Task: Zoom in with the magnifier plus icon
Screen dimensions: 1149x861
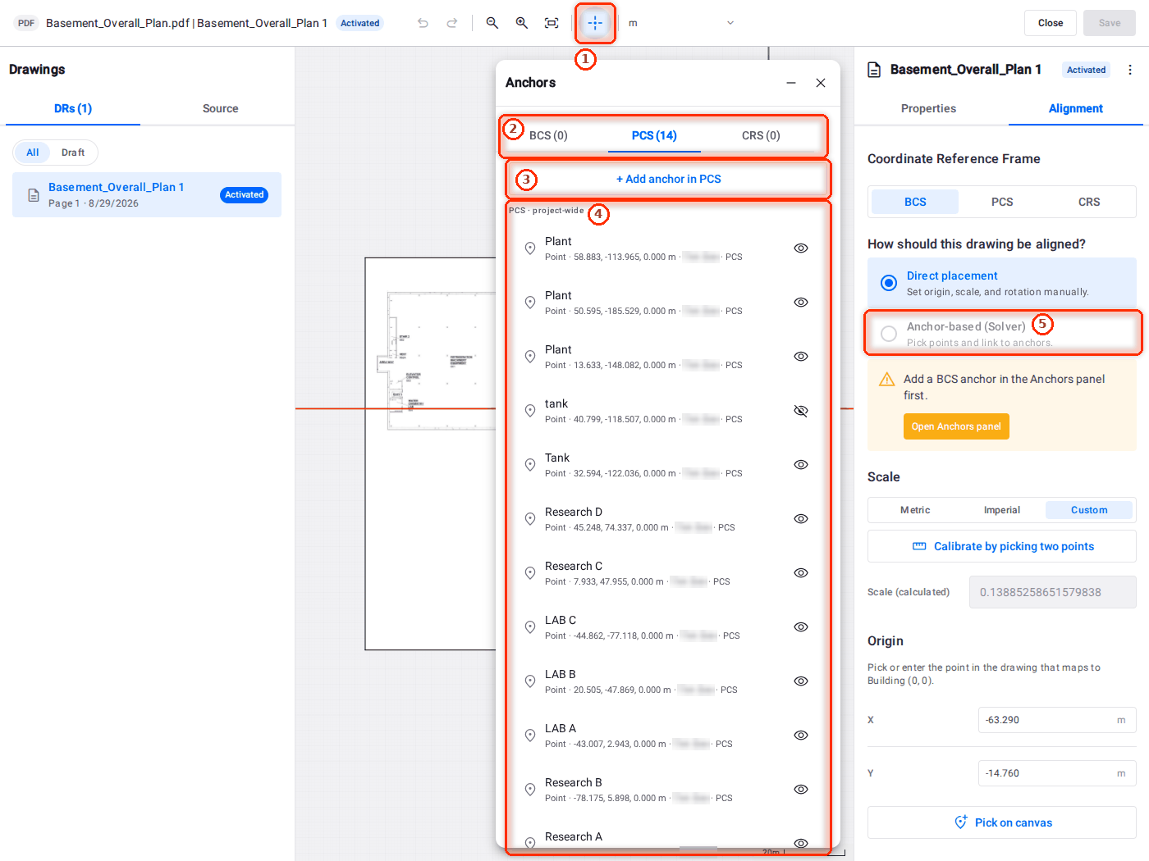Action: [x=522, y=23]
